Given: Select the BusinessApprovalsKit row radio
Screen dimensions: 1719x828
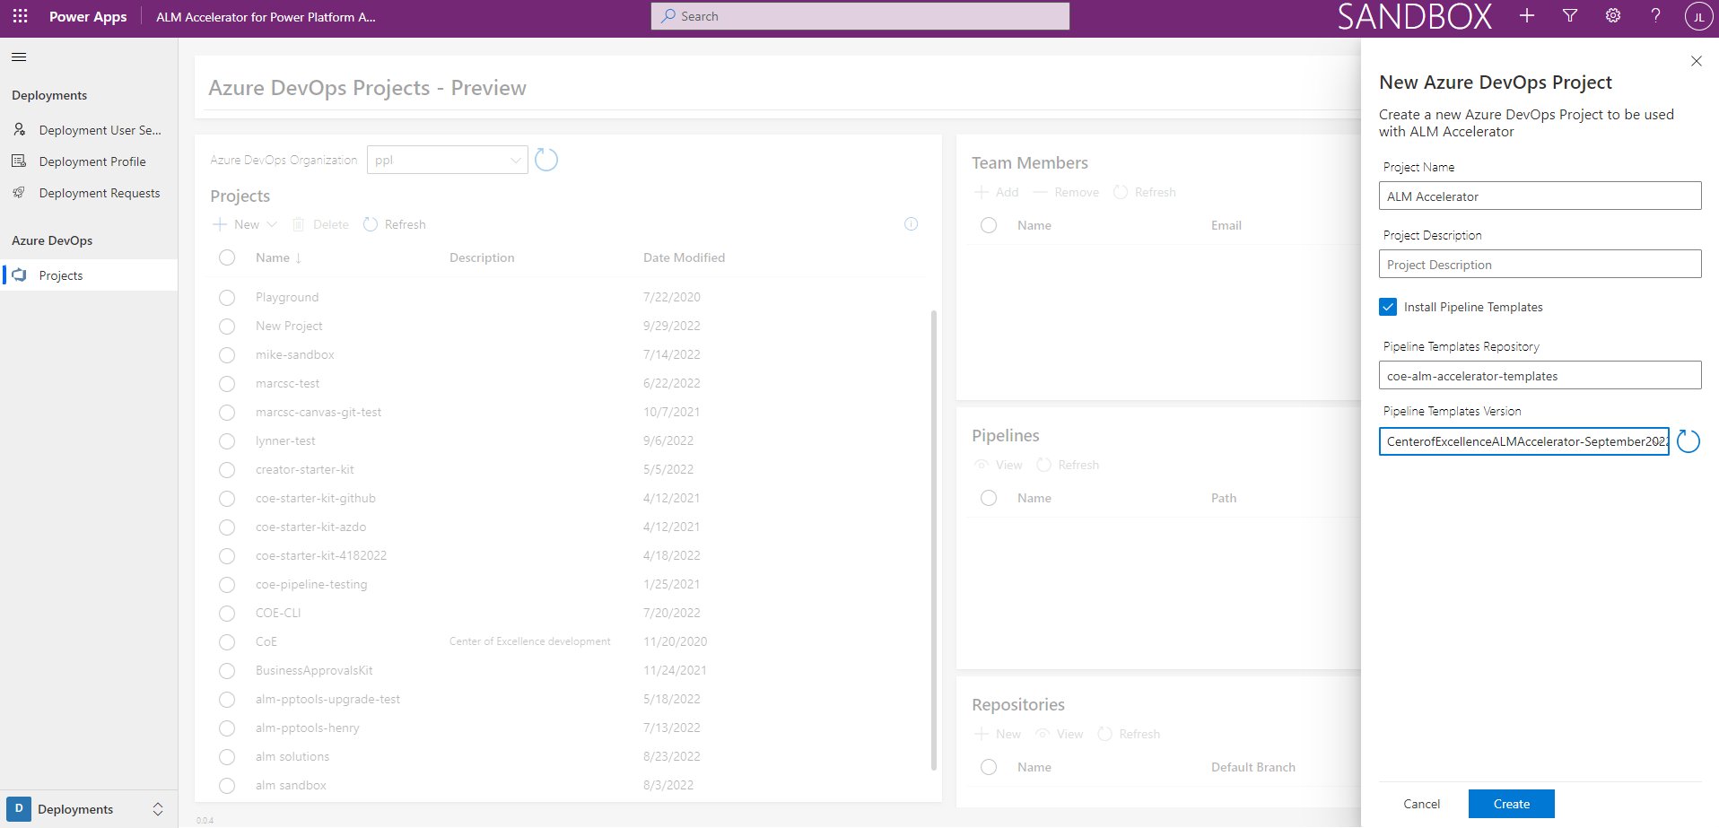Looking at the screenshot, I should (x=227, y=670).
